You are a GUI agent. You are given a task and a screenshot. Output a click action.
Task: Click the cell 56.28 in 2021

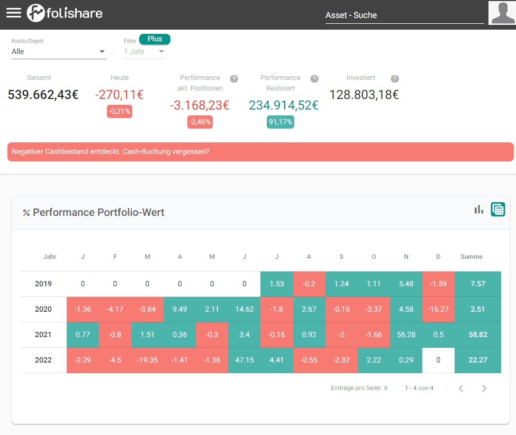coord(406,334)
